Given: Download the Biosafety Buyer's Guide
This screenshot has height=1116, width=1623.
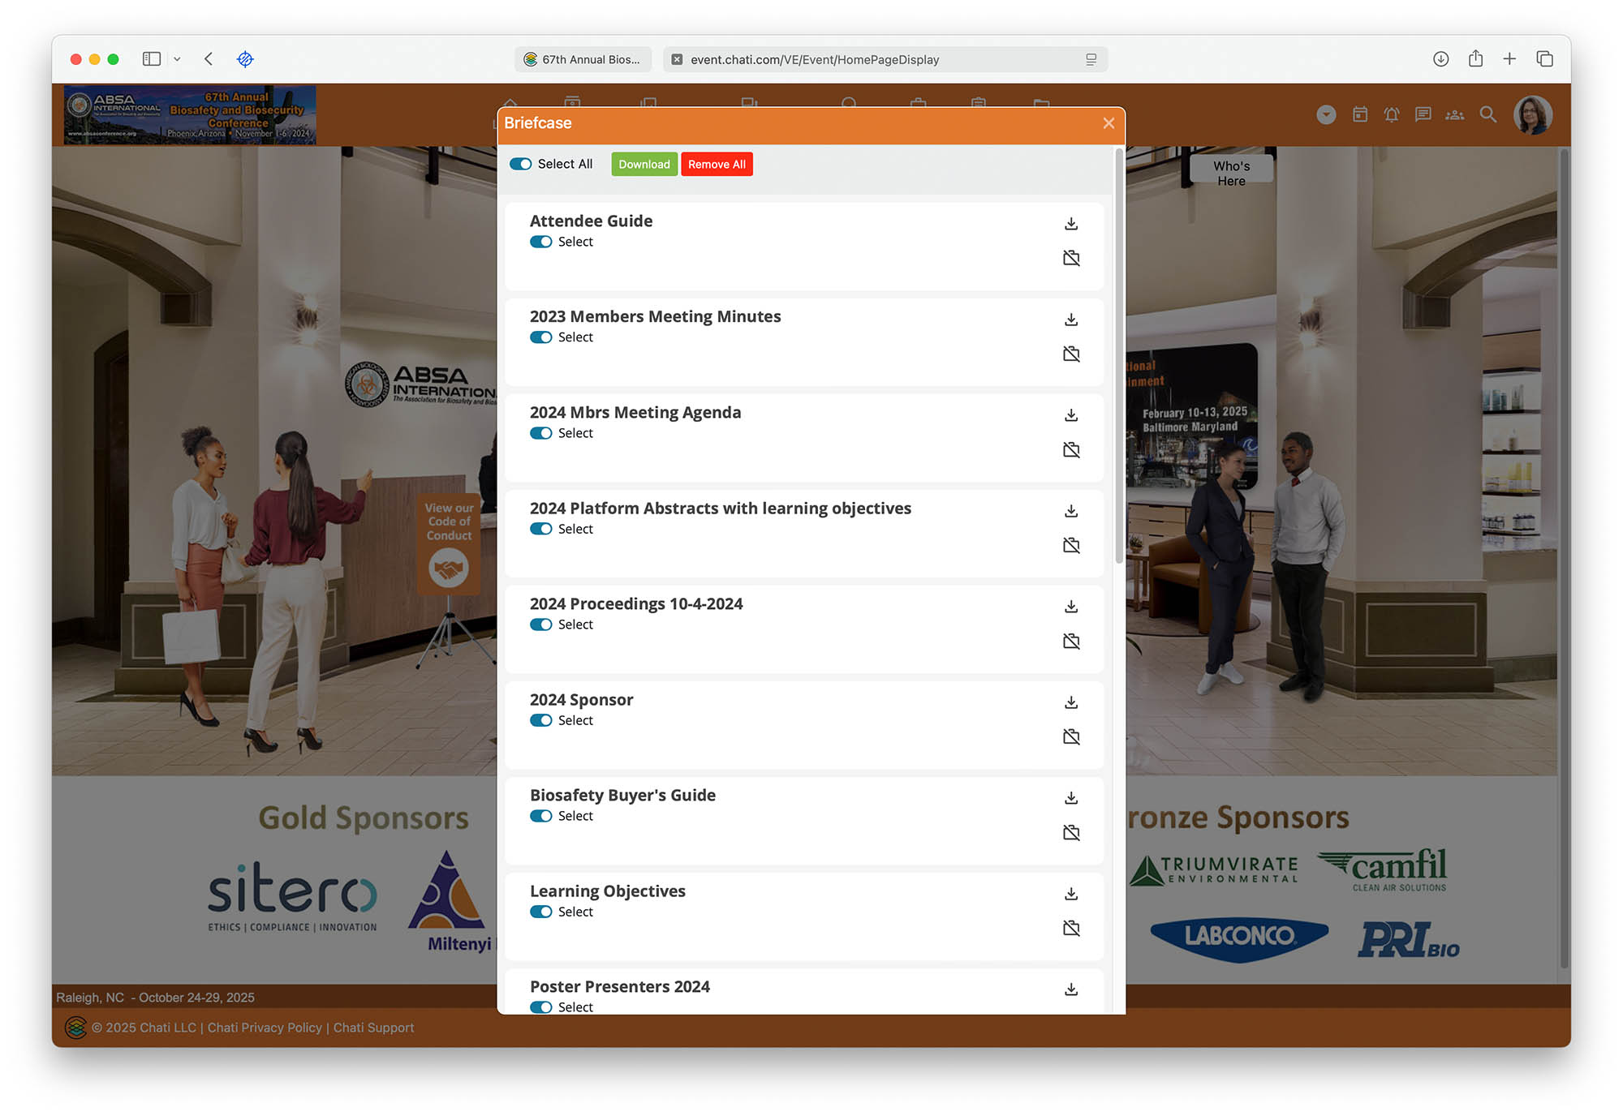Looking at the screenshot, I should (x=1071, y=798).
